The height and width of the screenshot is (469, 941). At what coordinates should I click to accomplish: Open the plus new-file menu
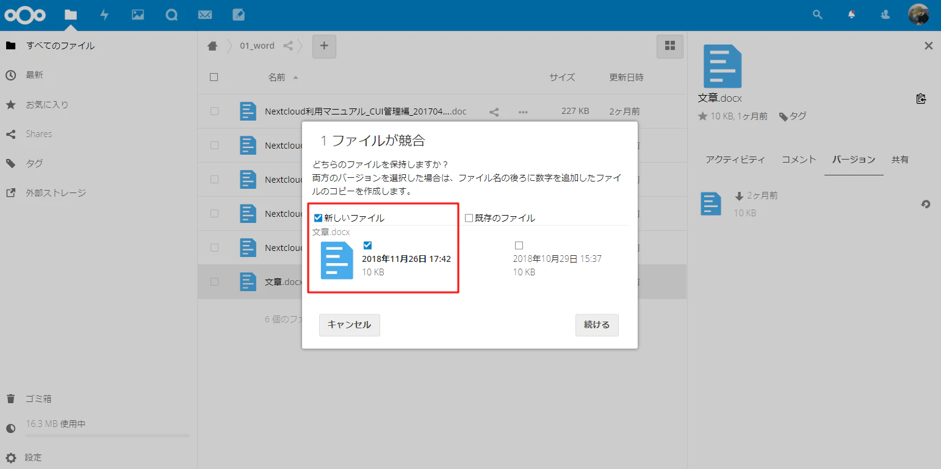[x=324, y=46]
